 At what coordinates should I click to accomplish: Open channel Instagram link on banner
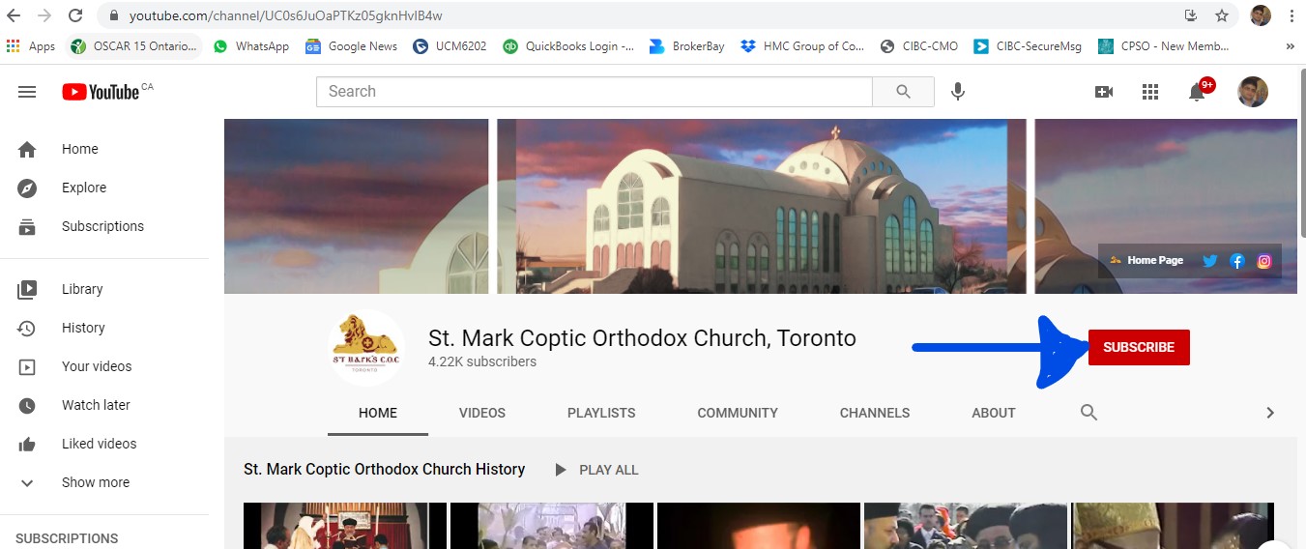1263,261
